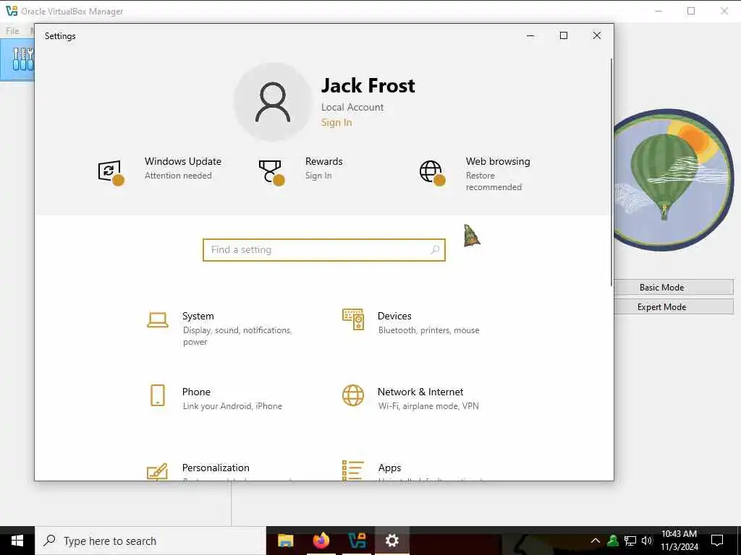This screenshot has height=555, width=741.
Task: Launch File Explorer from the taskbar
Action: pyautogui.click(x=285, y=541)
